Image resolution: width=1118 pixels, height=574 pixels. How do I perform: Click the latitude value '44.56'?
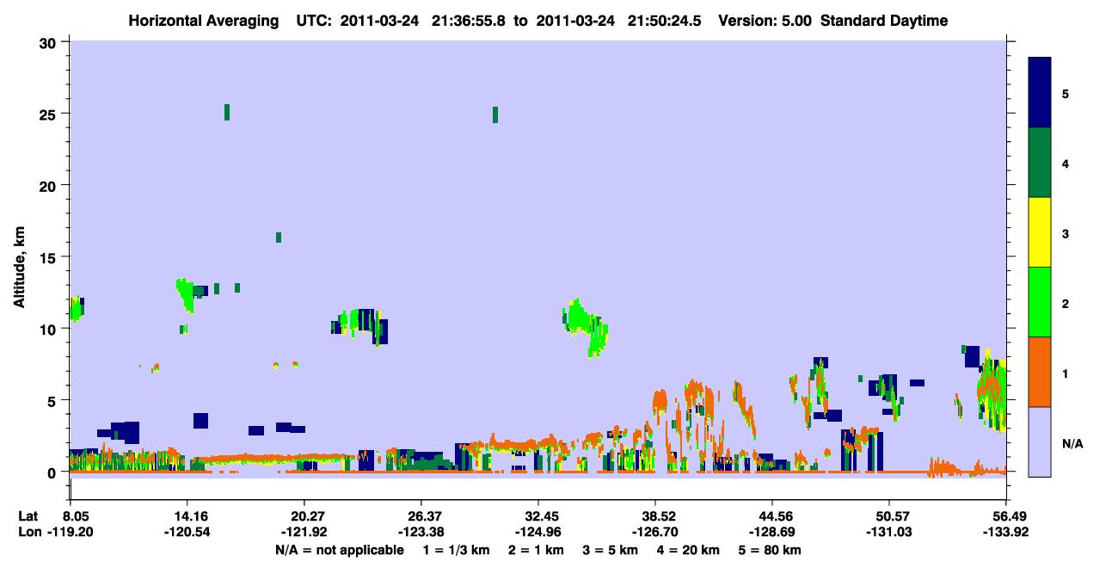pos(773,516)
